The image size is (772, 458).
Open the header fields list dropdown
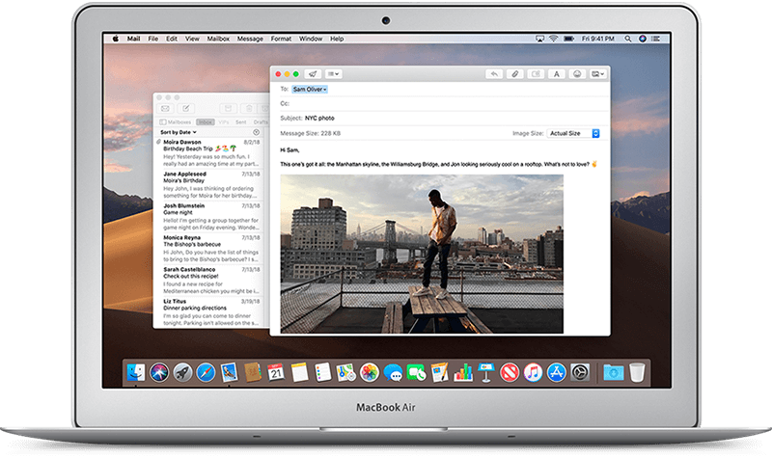coord(335,73)
